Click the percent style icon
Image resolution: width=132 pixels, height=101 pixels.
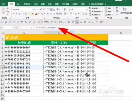(x=76, y=14)
